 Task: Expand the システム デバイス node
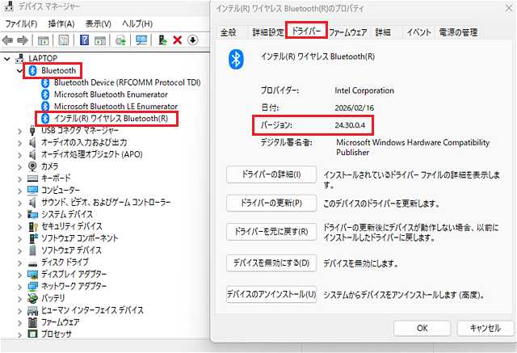(x=19, y=215)
